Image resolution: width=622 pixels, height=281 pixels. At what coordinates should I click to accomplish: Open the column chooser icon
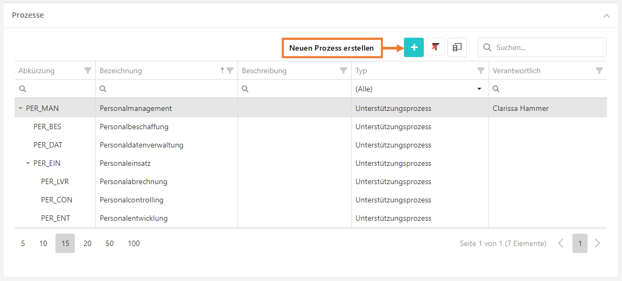(x=457, y=47)
